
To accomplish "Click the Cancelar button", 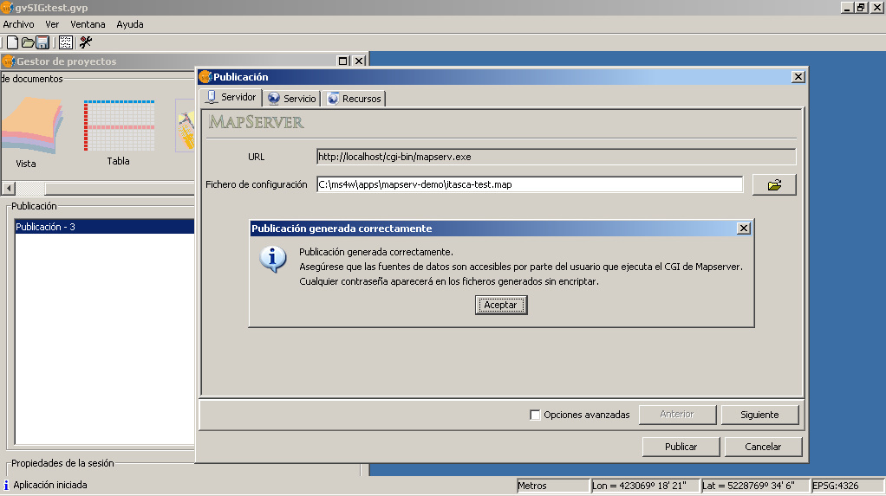I will tap(763, 447).
